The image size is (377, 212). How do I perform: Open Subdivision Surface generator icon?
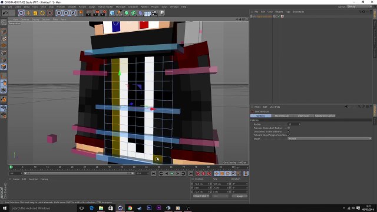[127, 13]
